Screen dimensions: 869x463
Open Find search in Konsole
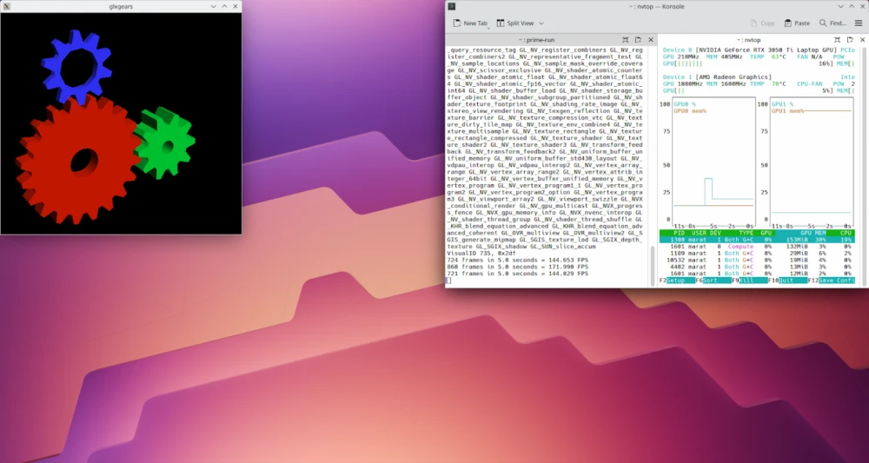(x=833, y=23)
